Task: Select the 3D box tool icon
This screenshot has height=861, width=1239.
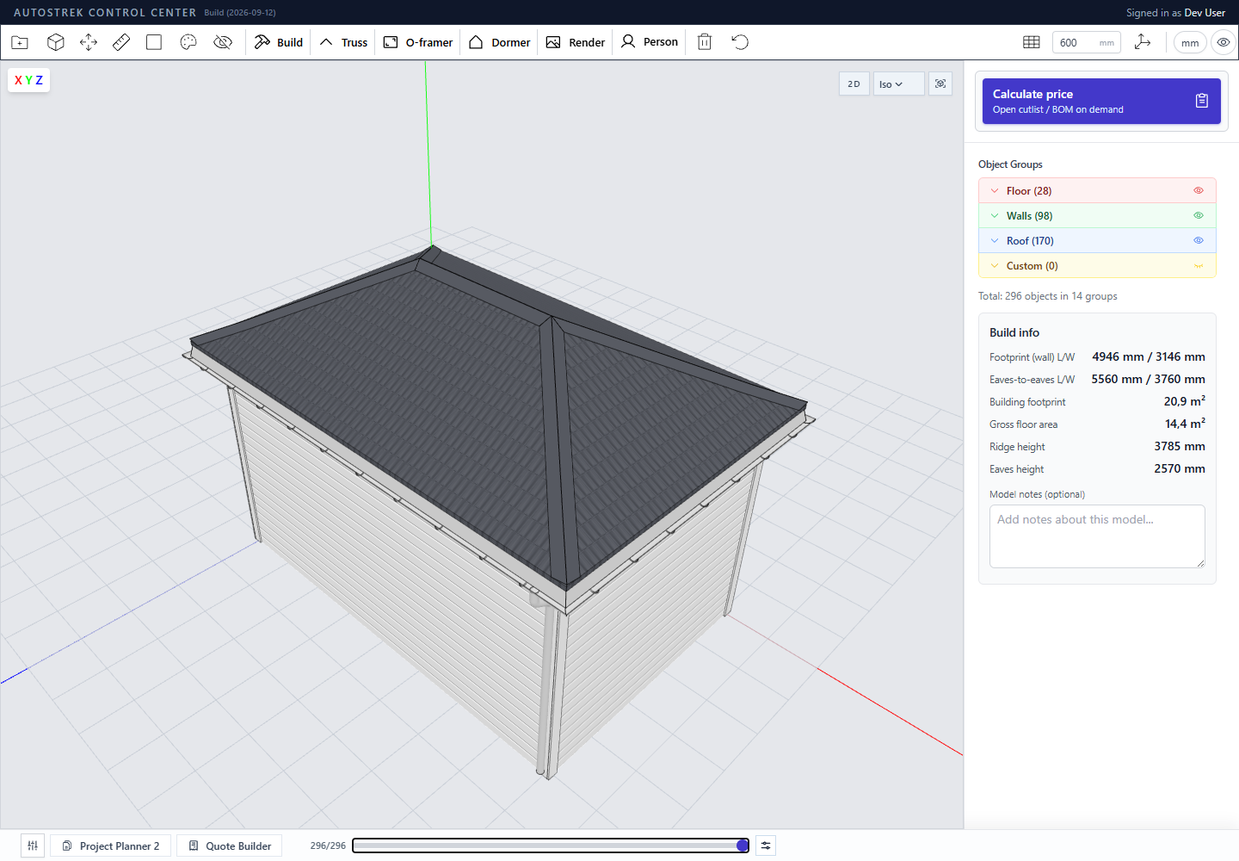Action: 56,42
